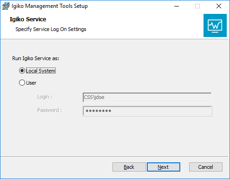
Task: Click the 'Igiko Service' bold heading
Action: pyautogui.click(x=28, y=19)
